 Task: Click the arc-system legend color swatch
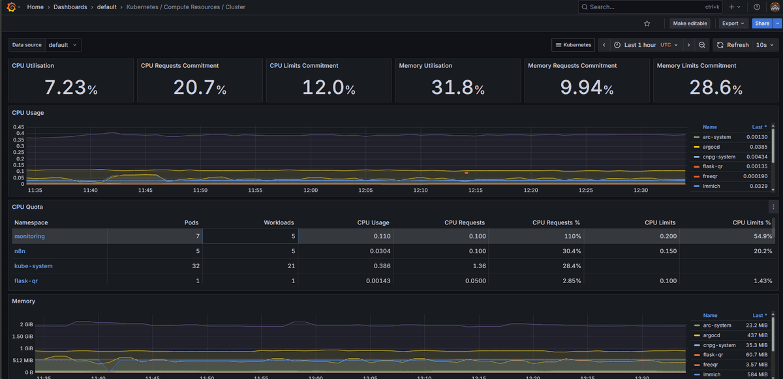(x=696, y=137)
